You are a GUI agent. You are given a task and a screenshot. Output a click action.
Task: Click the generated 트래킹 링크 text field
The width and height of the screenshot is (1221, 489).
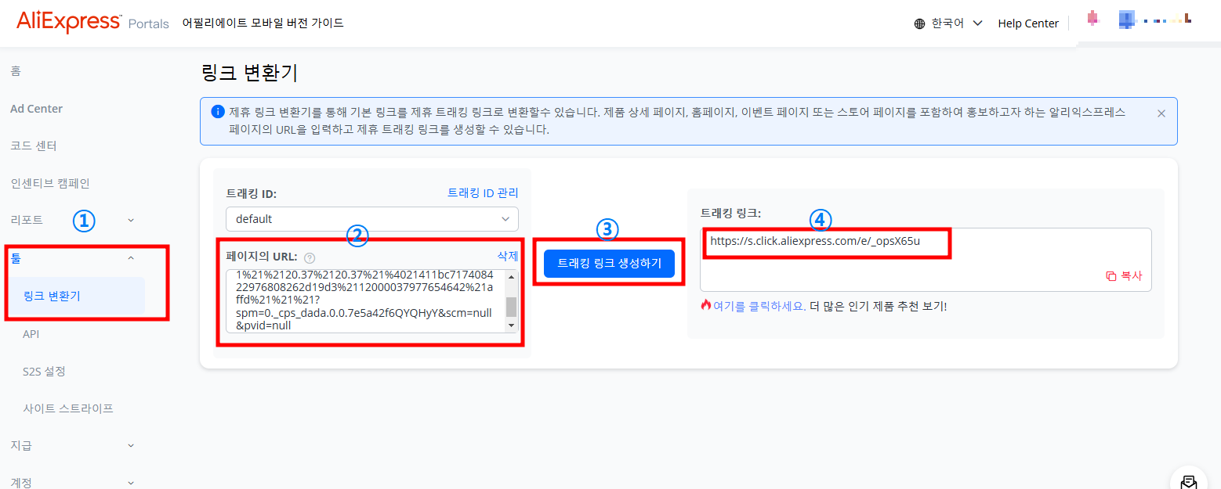point(926,259)
